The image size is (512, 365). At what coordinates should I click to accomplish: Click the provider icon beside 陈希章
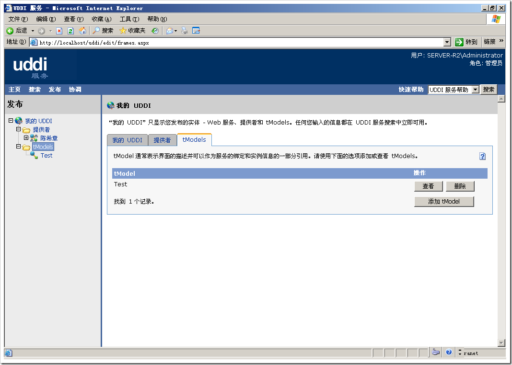[34, 138]
